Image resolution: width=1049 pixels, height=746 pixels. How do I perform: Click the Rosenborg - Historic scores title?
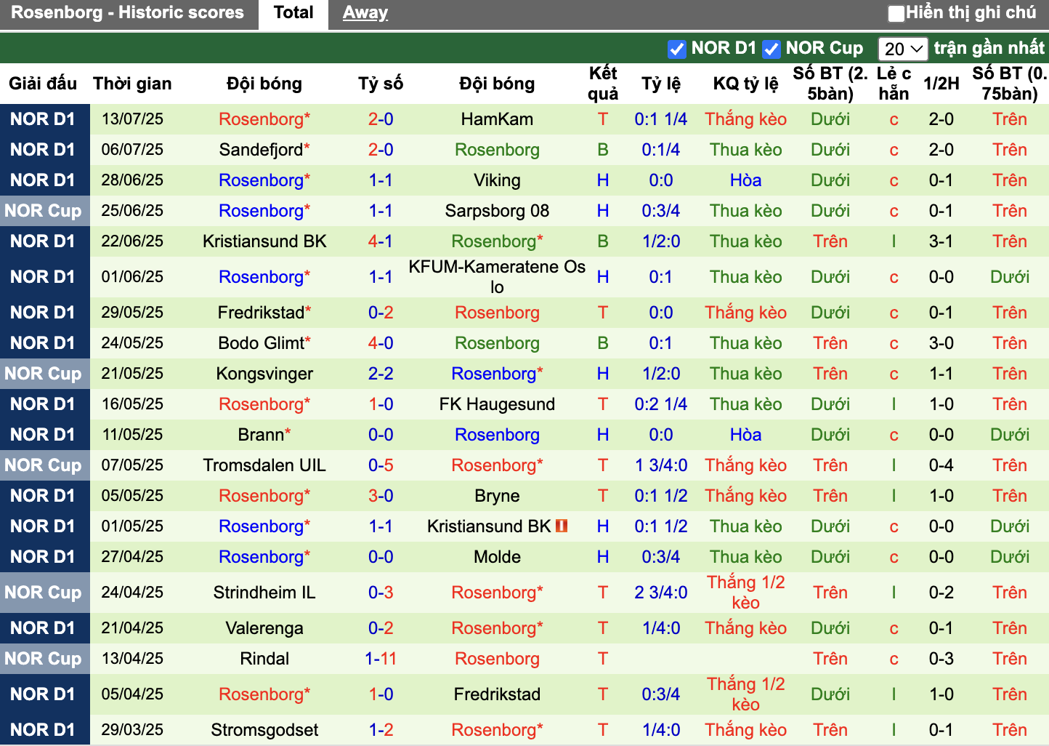(x=128, y=13)
